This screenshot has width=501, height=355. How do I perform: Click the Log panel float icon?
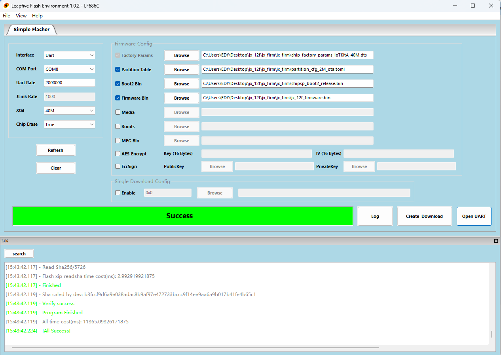click(x=496, y=241)
